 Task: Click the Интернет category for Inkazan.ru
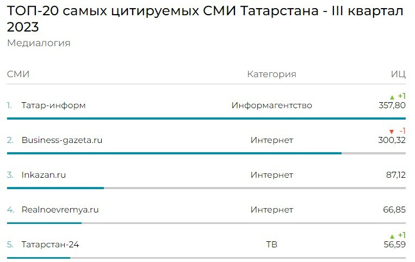point(271,175)
